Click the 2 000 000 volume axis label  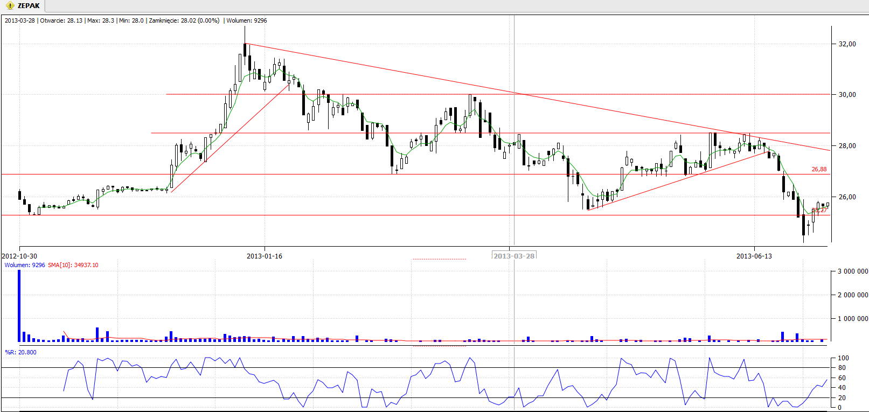tap(852, 295)
